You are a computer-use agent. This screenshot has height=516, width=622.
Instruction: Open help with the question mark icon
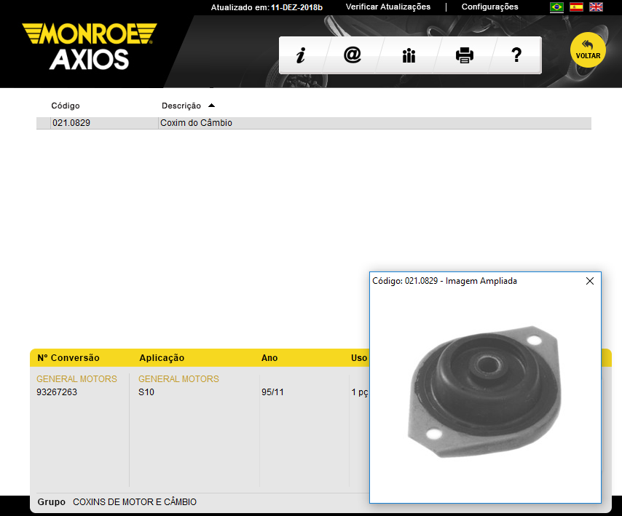tap(516, 55)
